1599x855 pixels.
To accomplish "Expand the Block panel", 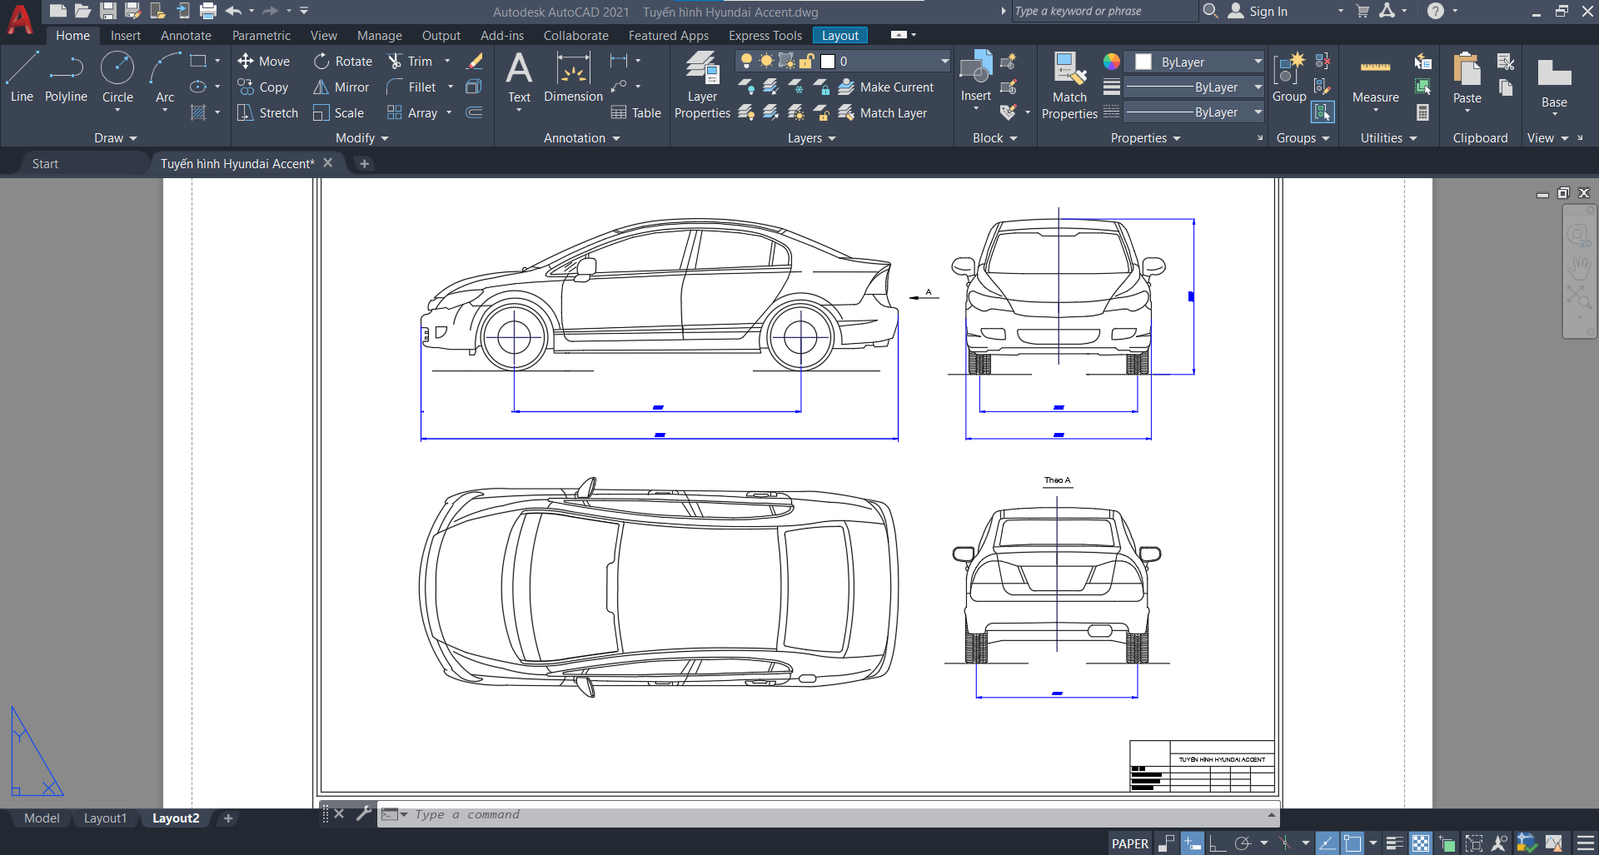I will (x=995, y=138).
